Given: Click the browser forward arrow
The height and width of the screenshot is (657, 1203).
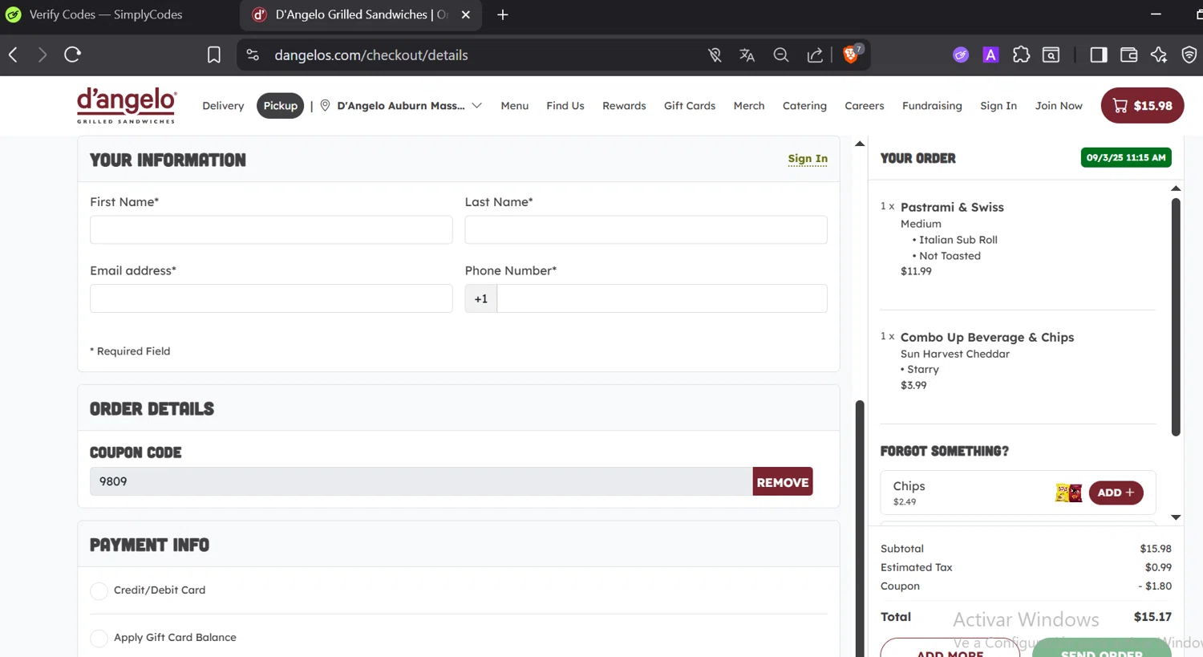Looking at the screenshot, I should pos(43,55).
